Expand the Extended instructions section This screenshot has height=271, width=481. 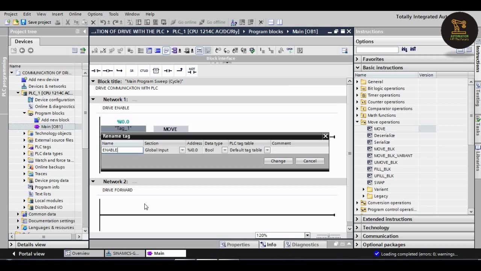pos(357,219)
